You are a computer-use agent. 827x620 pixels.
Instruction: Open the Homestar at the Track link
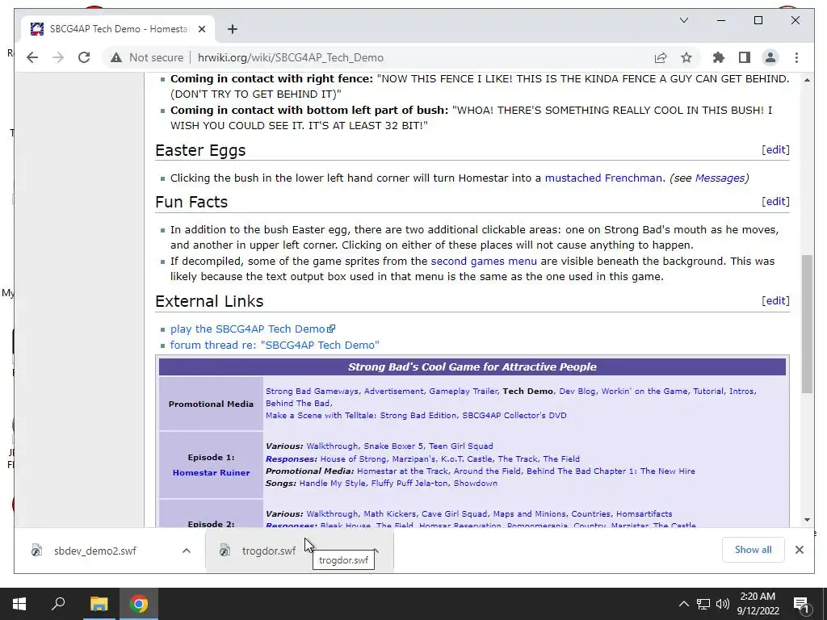coord(402,471)
